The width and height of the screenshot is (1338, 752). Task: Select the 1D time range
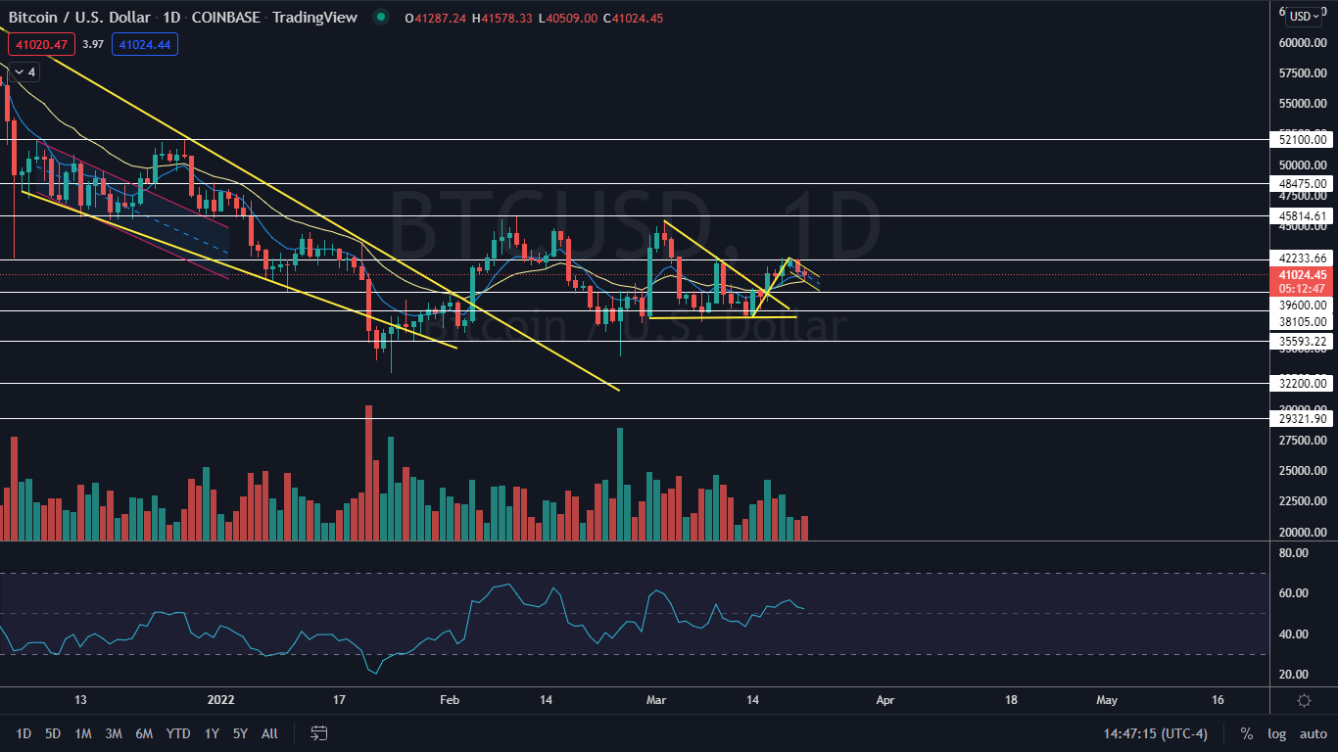24,733
